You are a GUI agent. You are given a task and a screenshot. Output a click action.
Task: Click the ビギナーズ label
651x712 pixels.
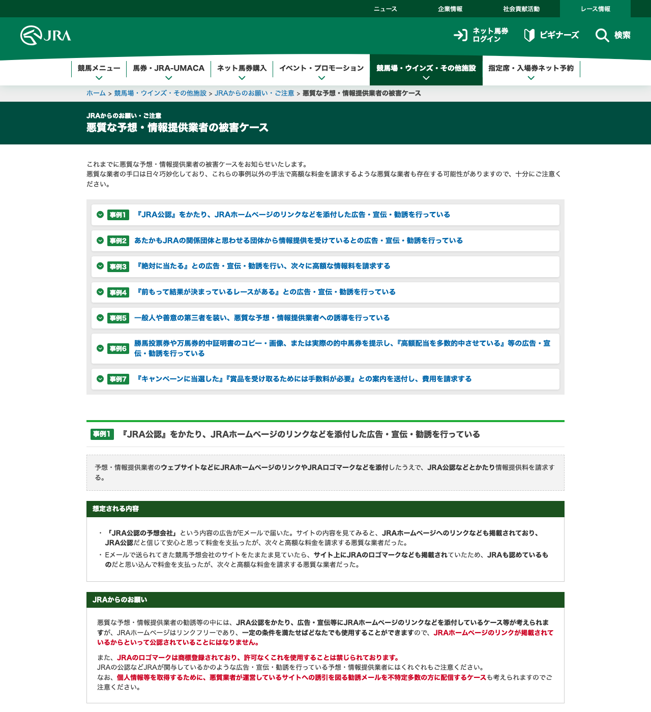[559, 35]
